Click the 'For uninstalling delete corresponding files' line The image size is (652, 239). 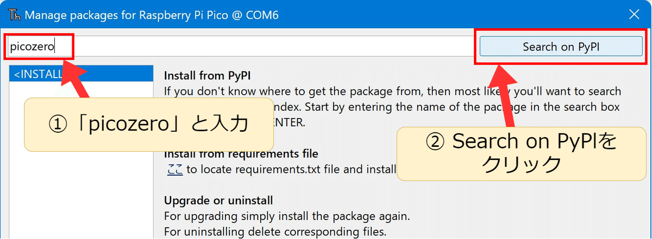tap(275, 232)
